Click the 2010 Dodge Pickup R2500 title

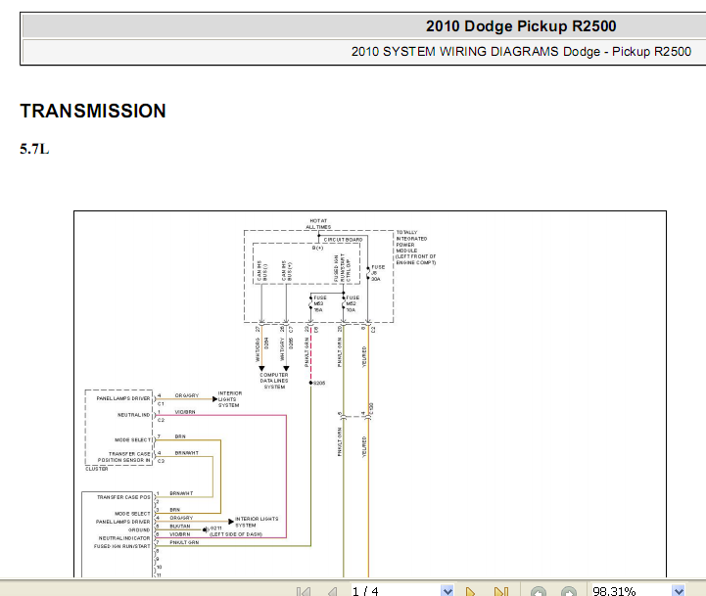pyautogui.click(x=521, y=26)
